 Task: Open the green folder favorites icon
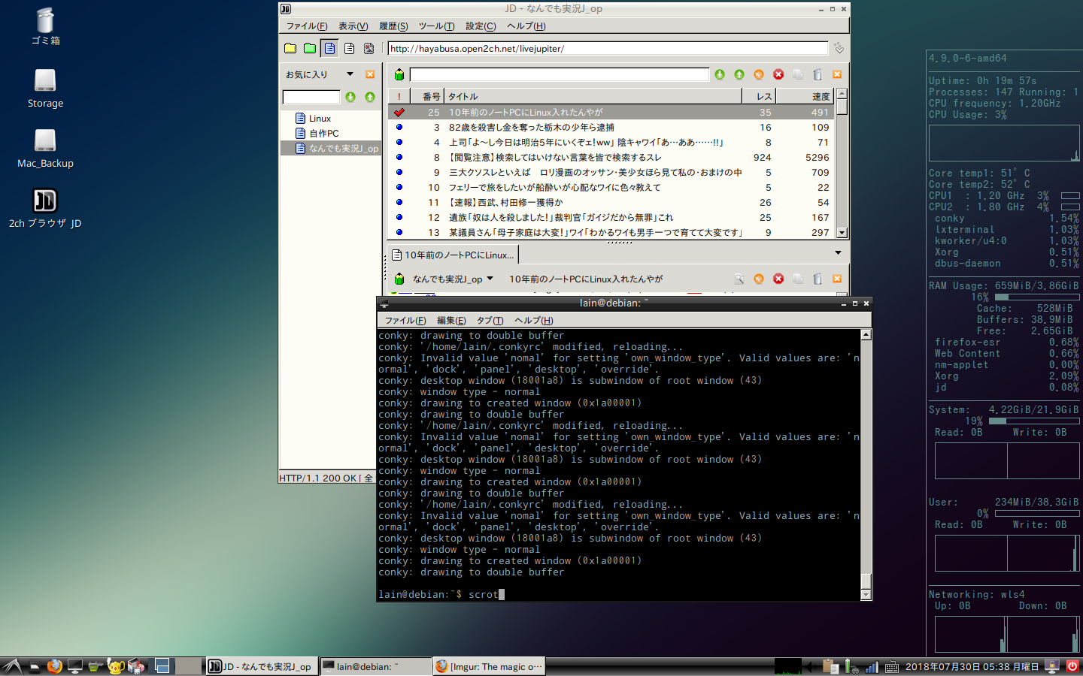click(x=310, y=49)
